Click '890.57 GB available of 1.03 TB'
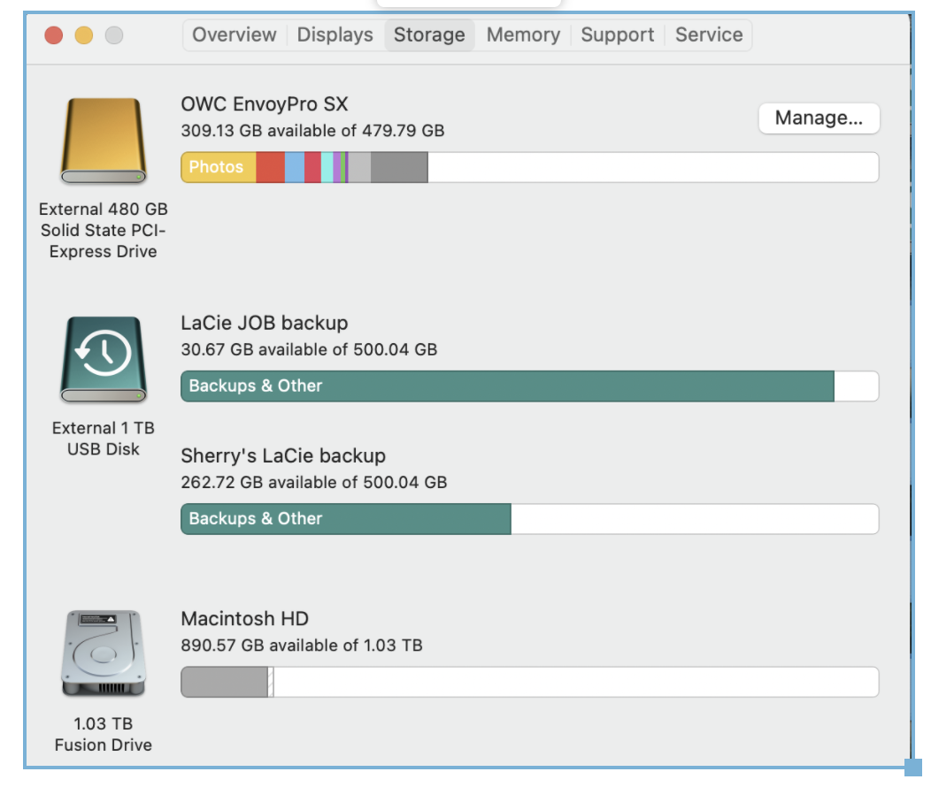This screenshot has width=931, height=787. (302, 646)
